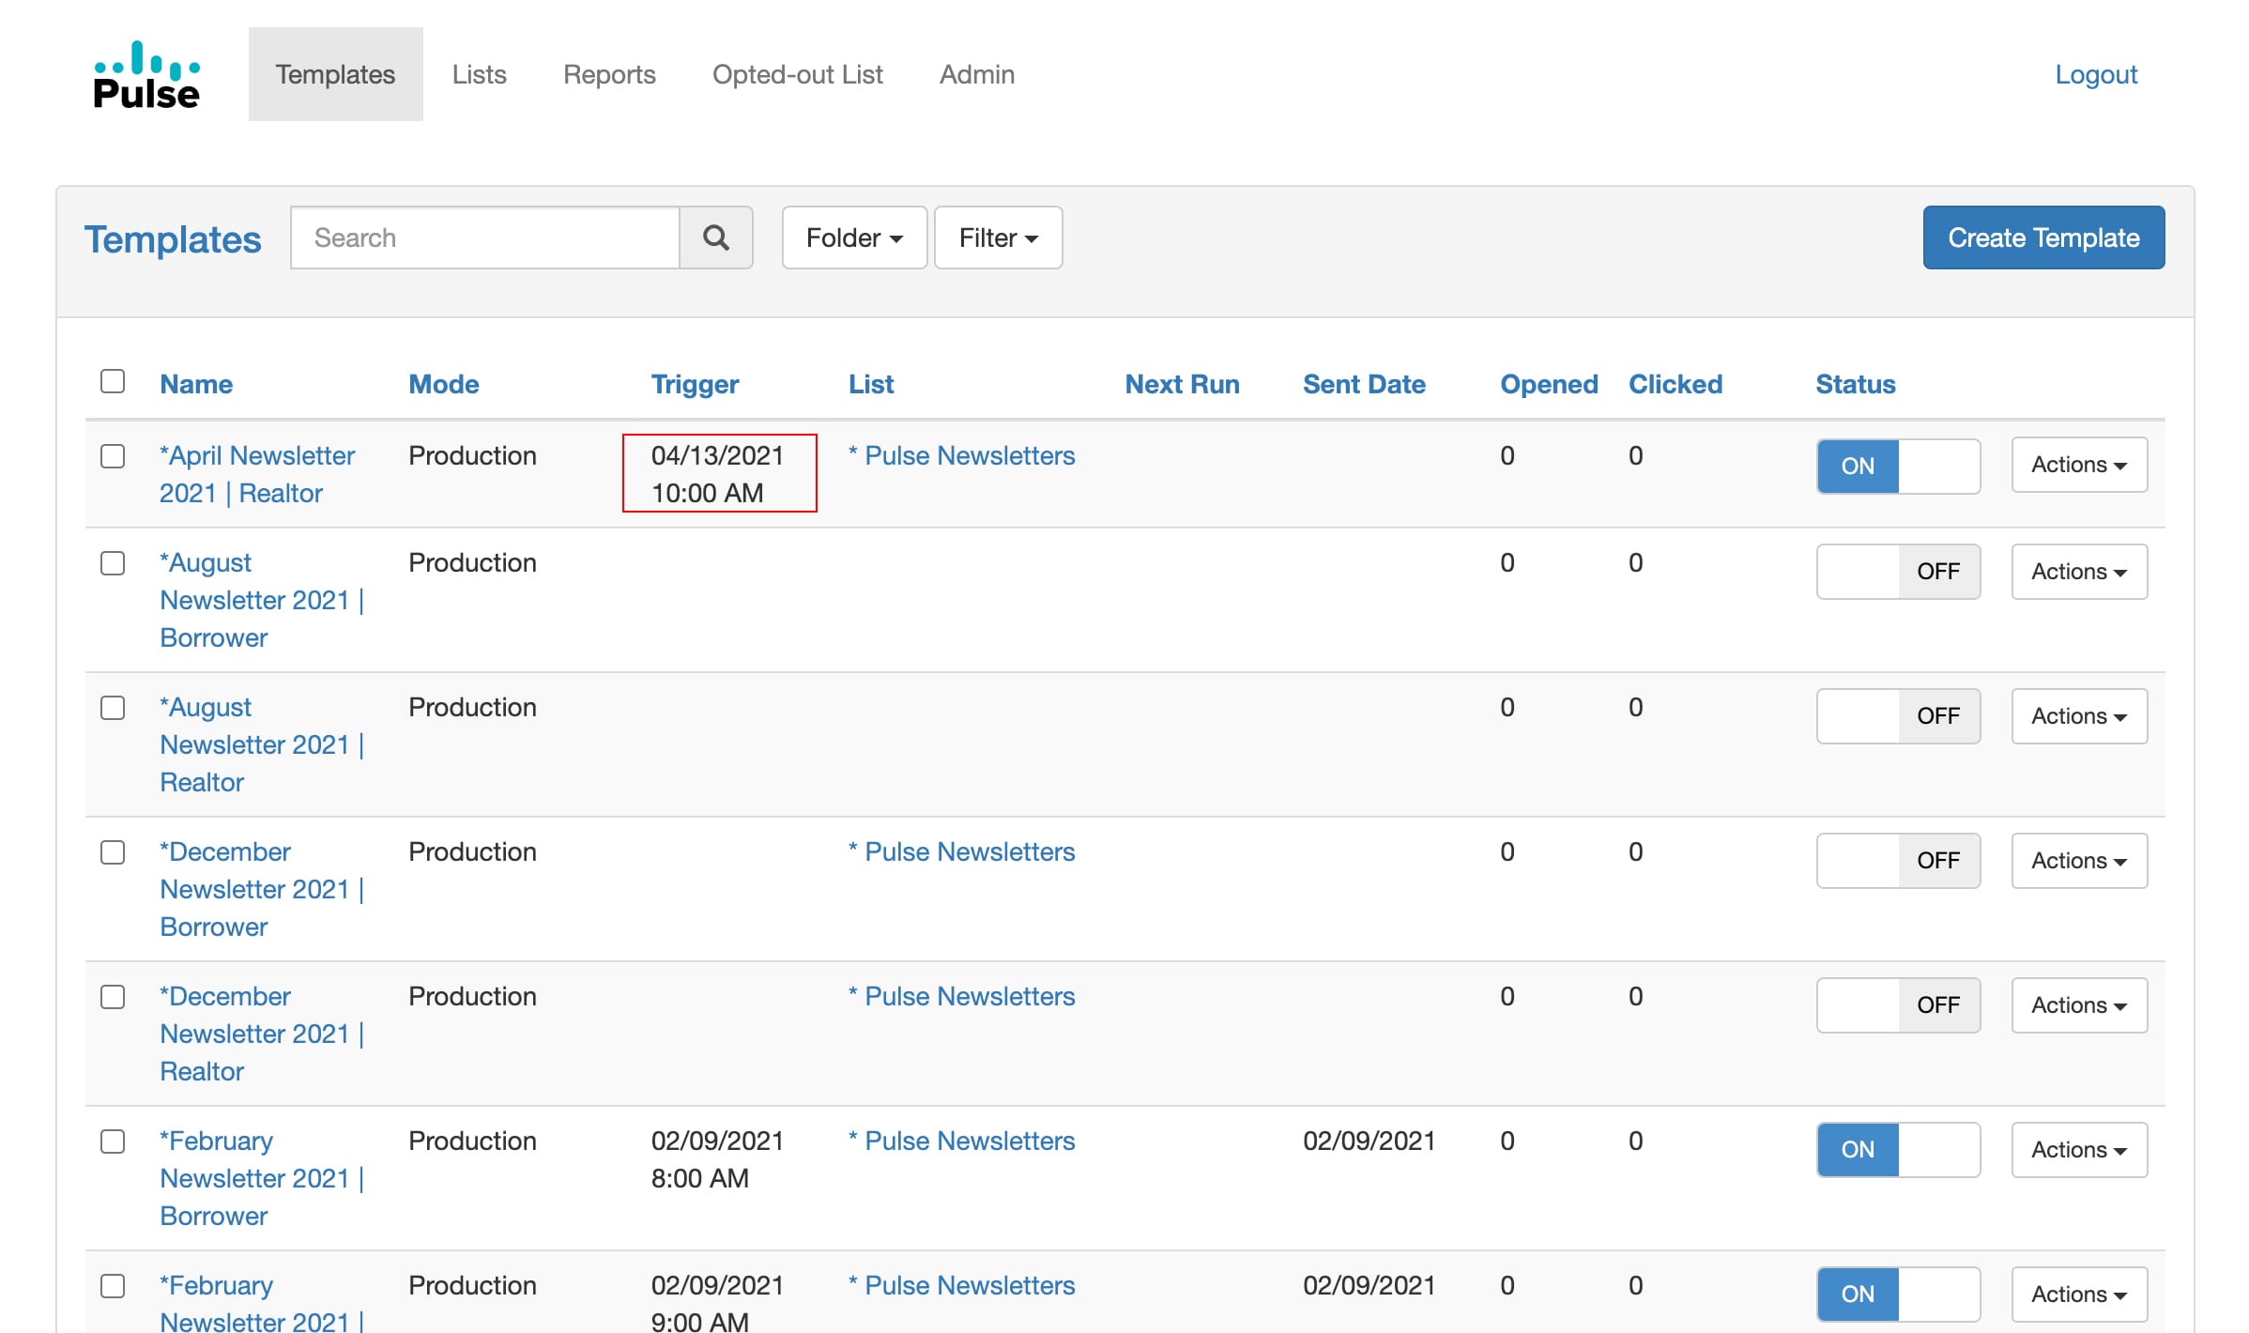Sort by the Opened column header
This screenshot has height=1333, width=2249.
point(1549,384)
